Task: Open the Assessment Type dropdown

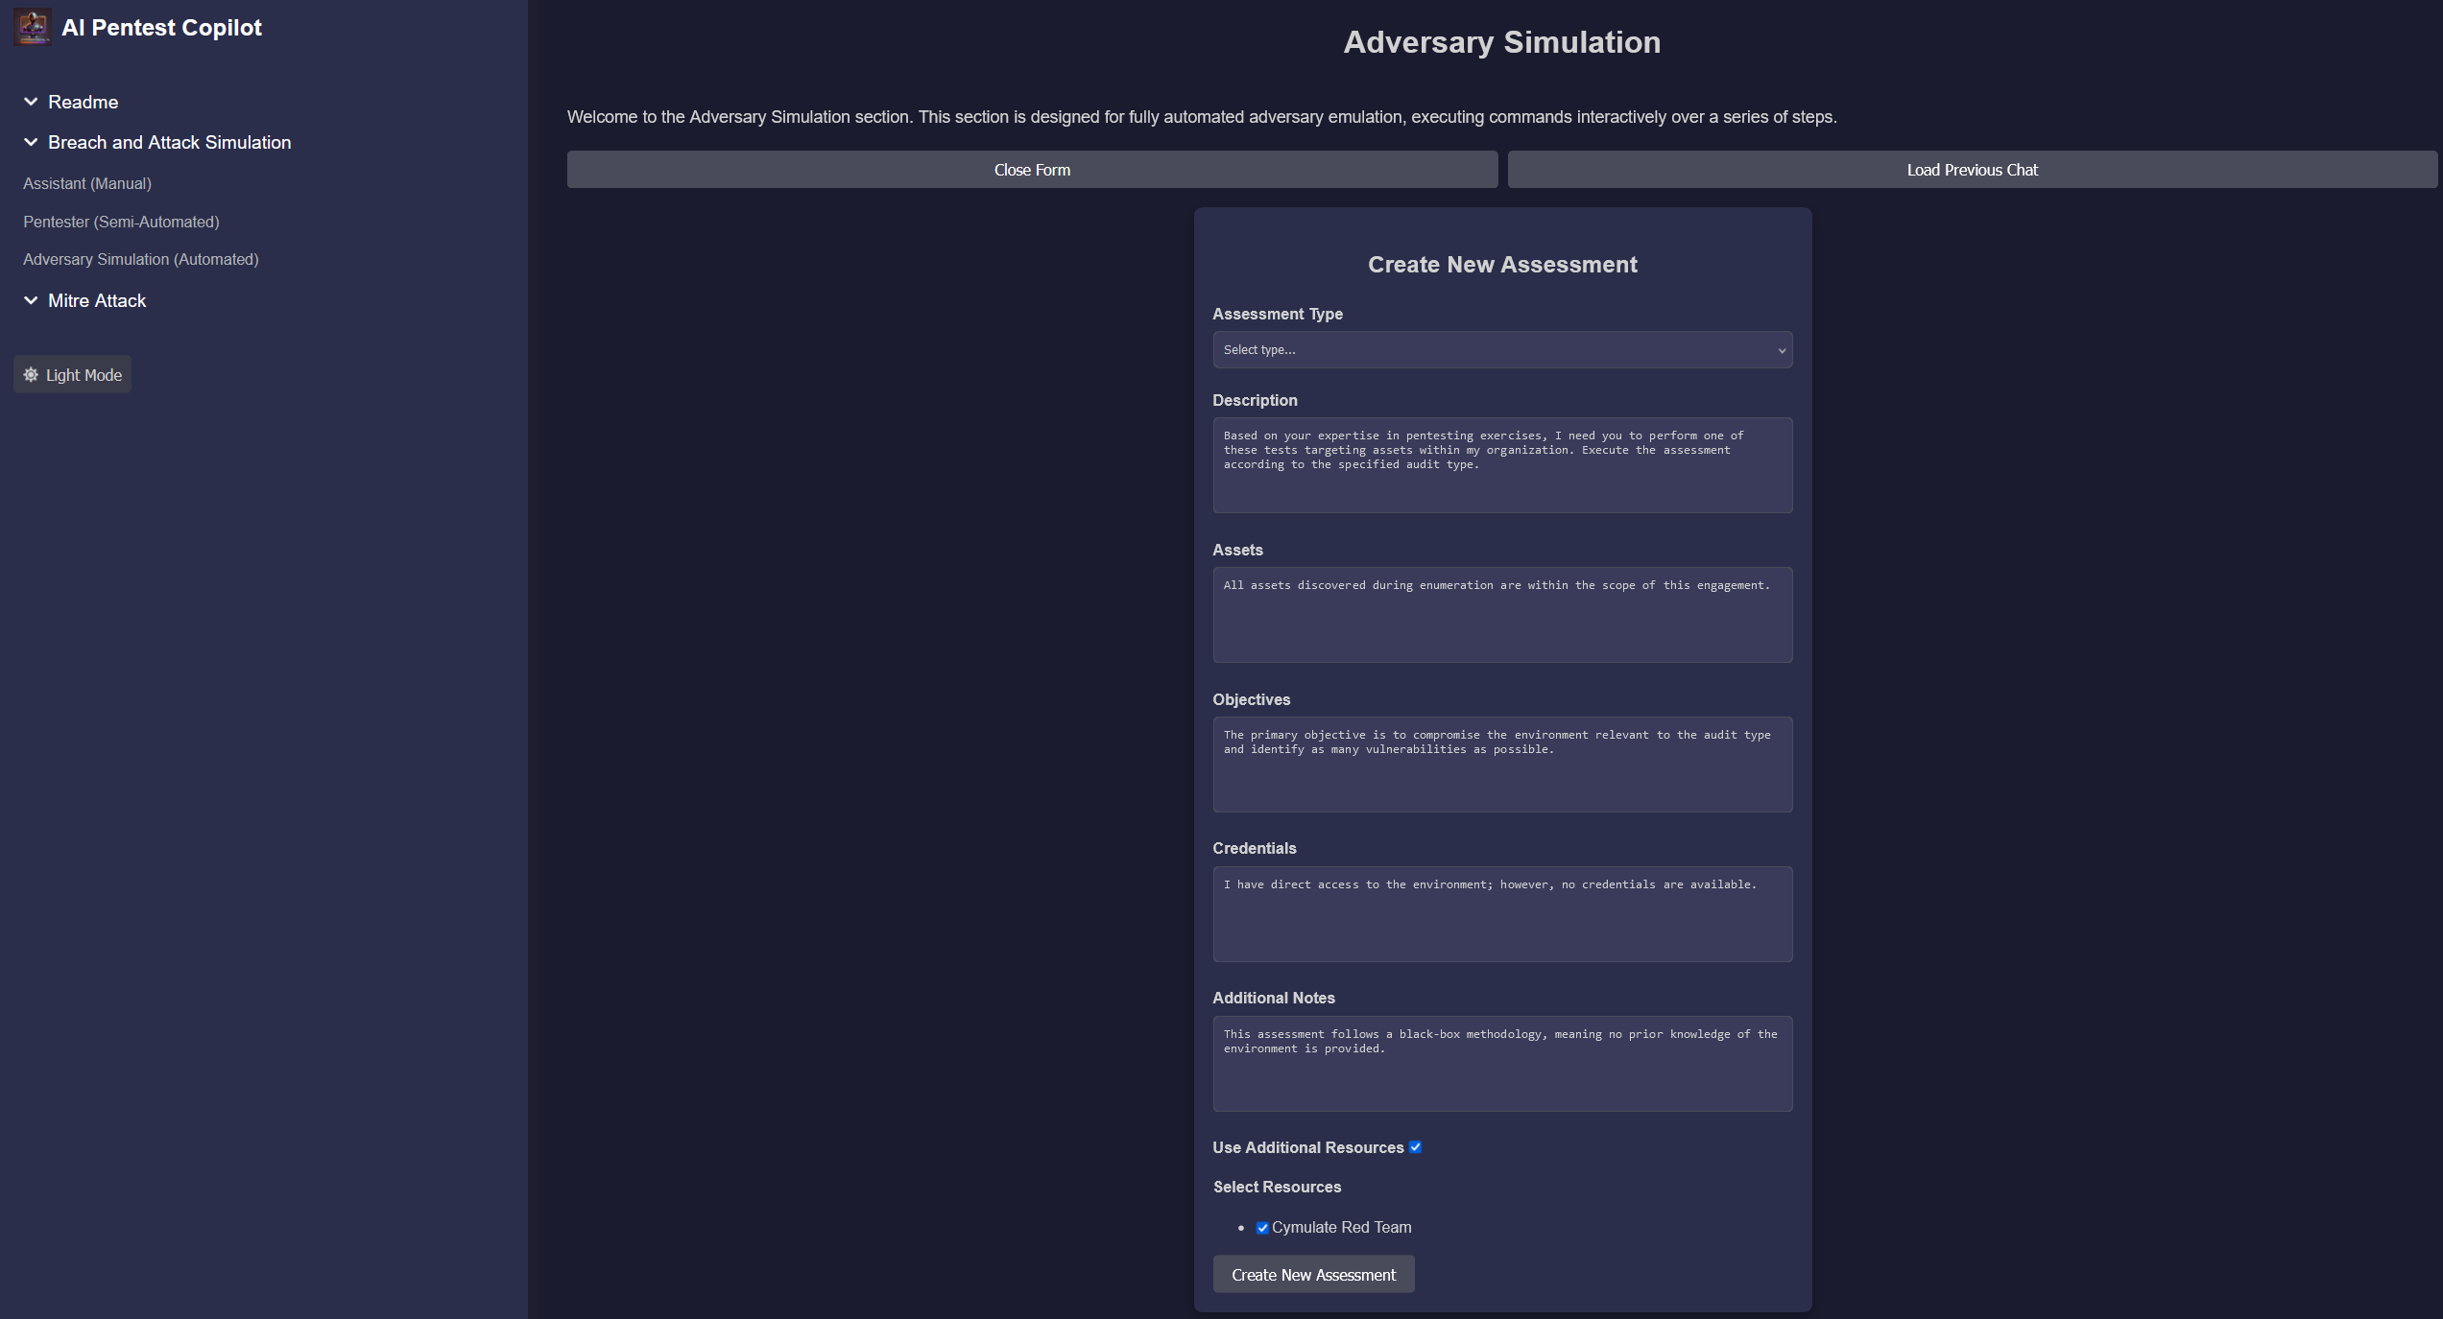Action: (x=1502, y=350)
